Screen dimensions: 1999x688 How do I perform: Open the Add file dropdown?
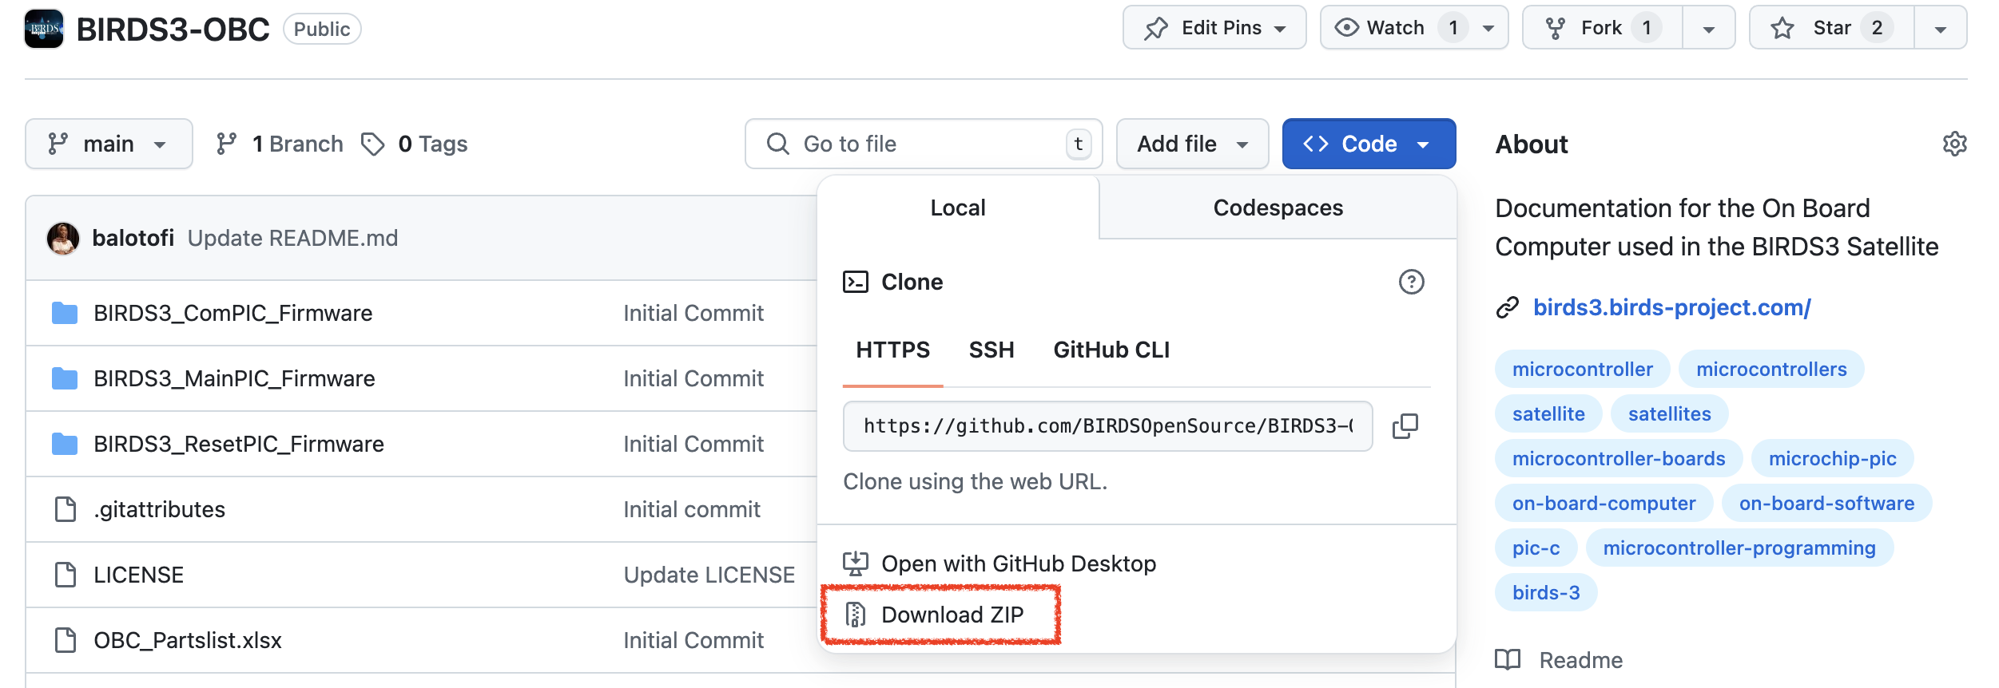(x=1192, y=144)
